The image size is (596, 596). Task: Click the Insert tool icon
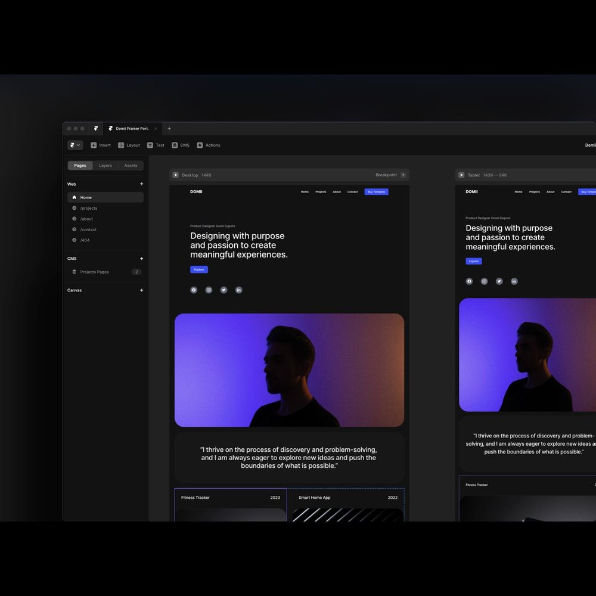tap(94, 145)
